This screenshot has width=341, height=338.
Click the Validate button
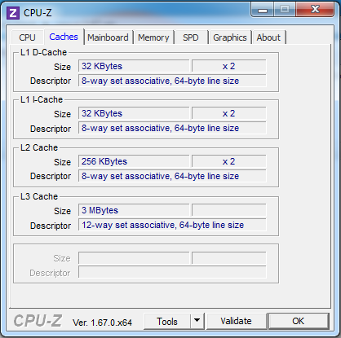tap(237, 321)
